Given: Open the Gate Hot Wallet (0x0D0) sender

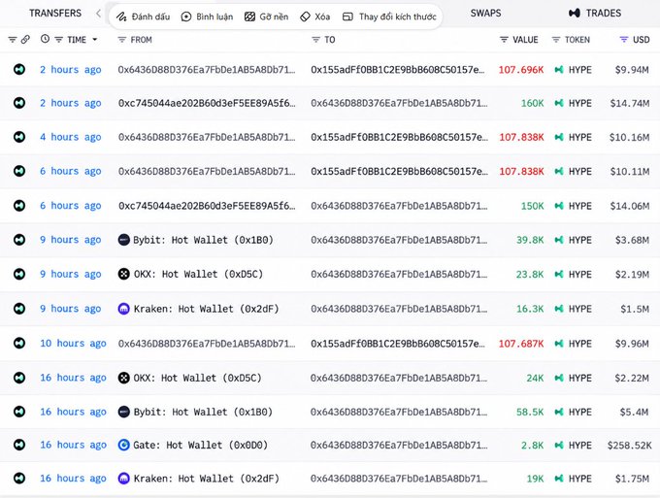Looking at the screenshot, I should 200,445.
